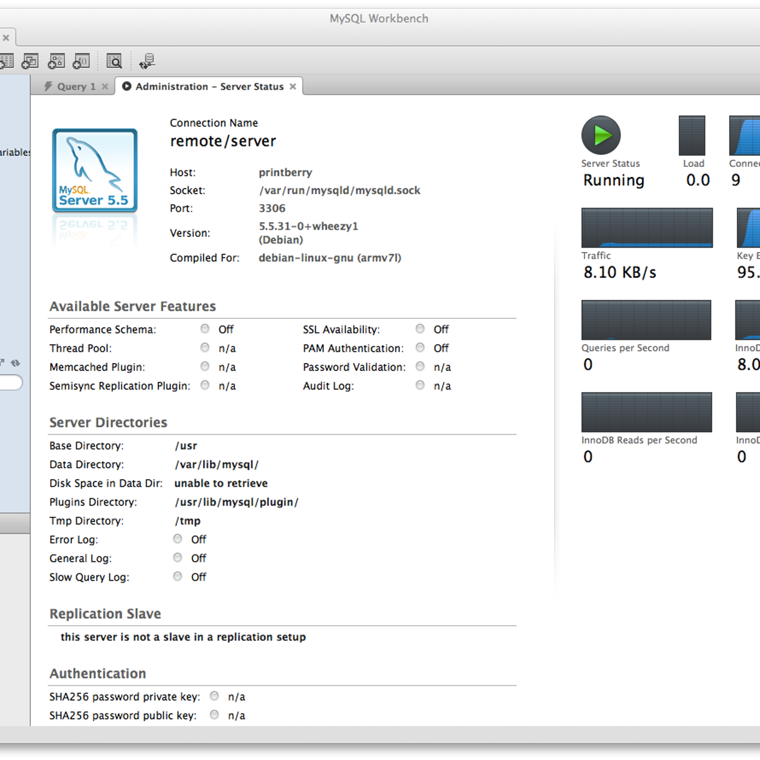Image resolution: width=760 pixels, height=760 pixels.
Task: Toggle the Thread Pool radio indicator
Action: (205, 348)
